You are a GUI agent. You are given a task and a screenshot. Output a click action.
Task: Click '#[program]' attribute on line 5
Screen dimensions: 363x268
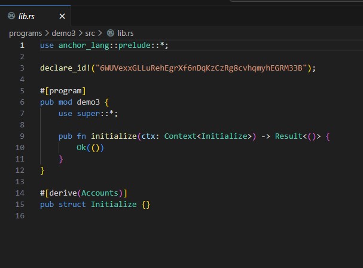63,91
